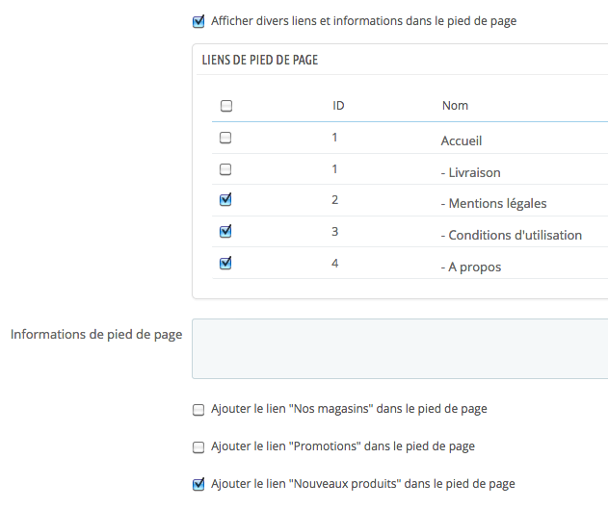
Task: Uncheck the Mentions légales row checkbox
Action: (x=225, y=200)
